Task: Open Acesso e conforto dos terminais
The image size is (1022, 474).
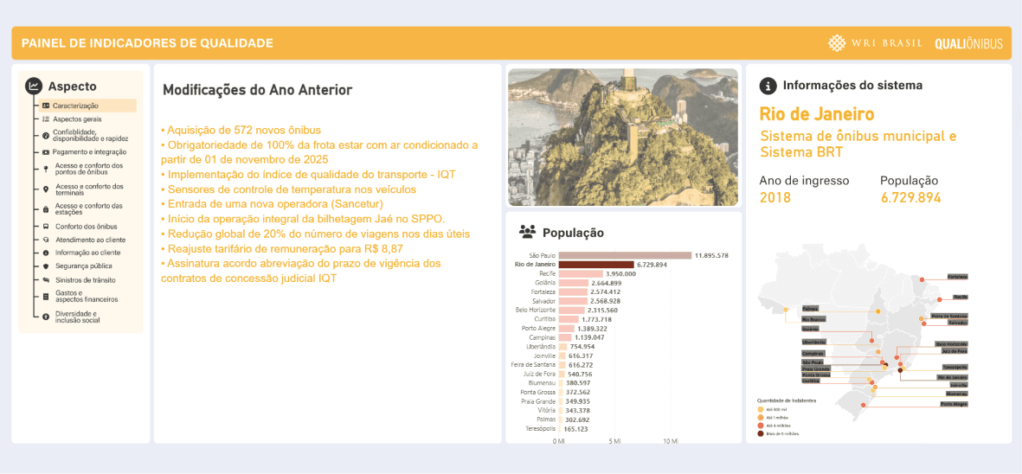Action: point(89,189)
